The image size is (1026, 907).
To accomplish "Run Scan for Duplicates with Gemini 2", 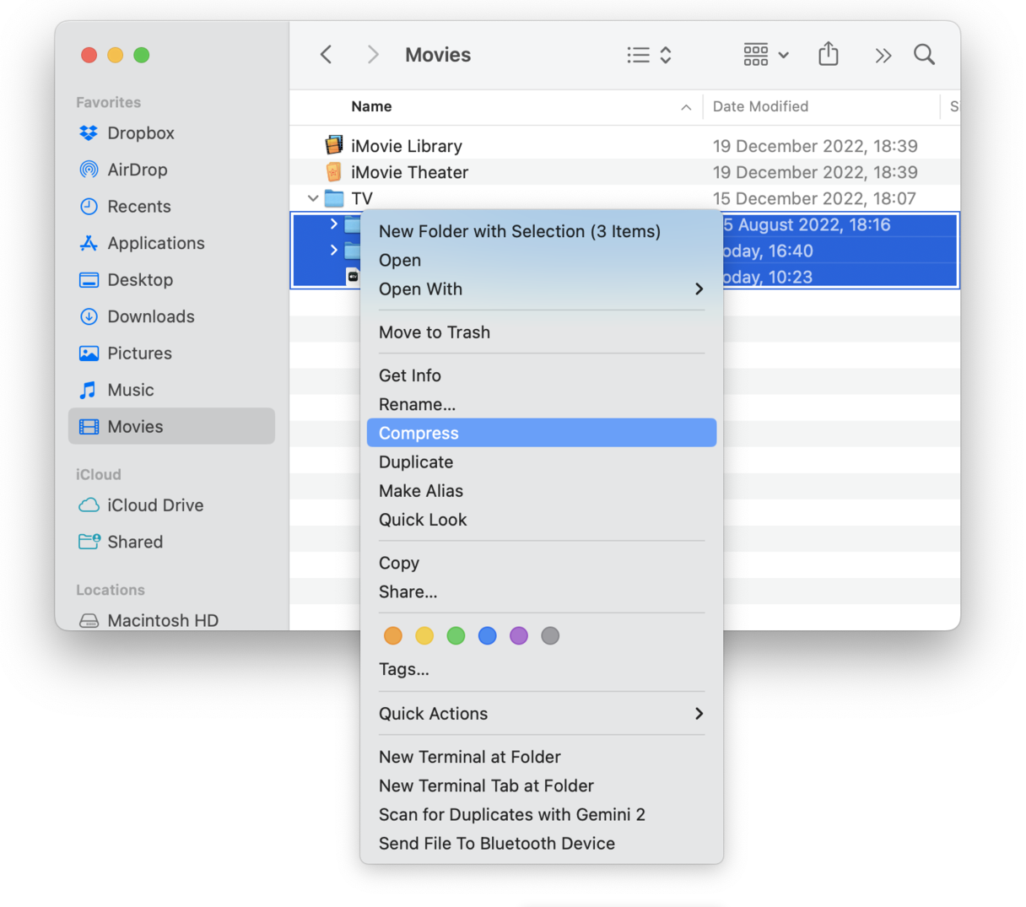I will [x=511, y=814].
